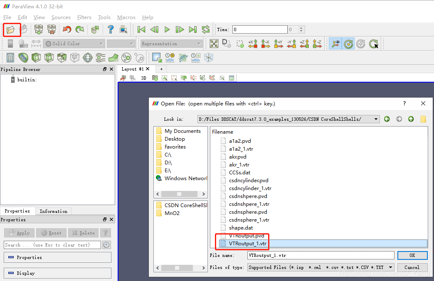Image resolution: width=434 pixels, height=281 pixels.
Task: Advance to the next frame
Action: click(180, 29)
